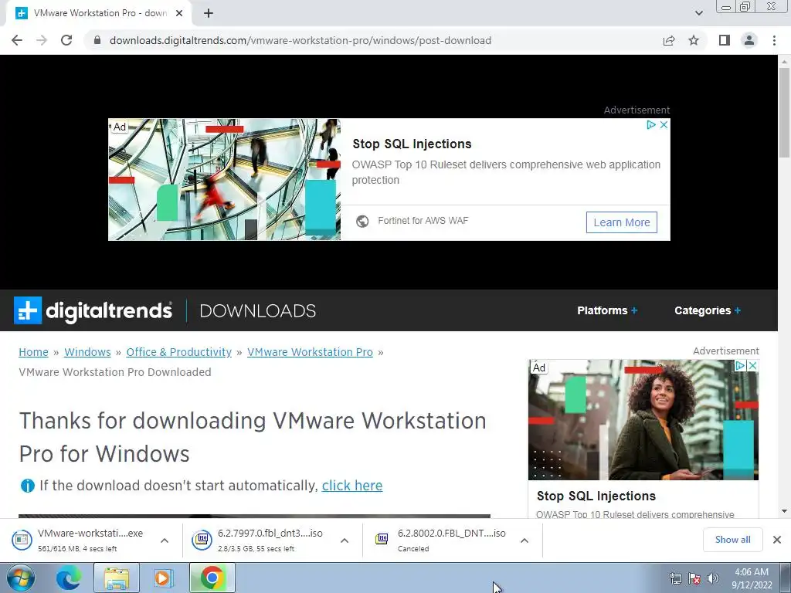Expand options for canceled 6.2.8002.0 iso
Screen dimensions: 791x593
525,540
